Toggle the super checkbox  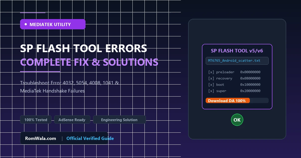[x=211, y=91]
